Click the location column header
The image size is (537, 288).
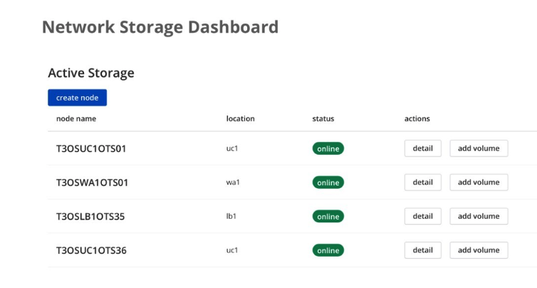(241, 118)
